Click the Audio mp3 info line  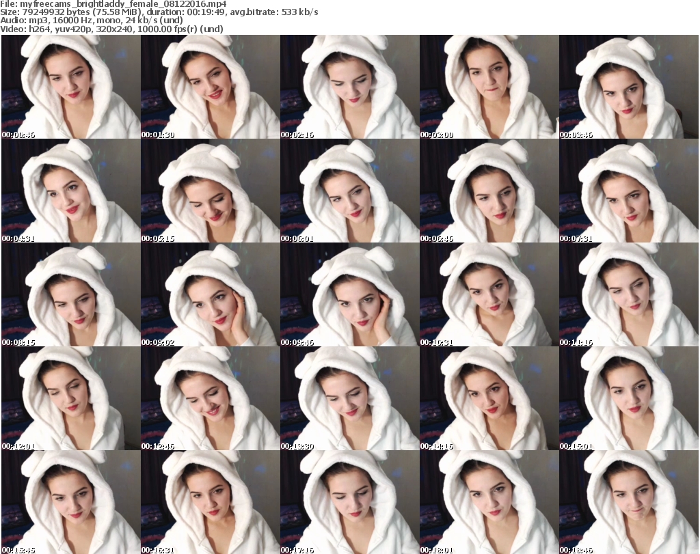coord(92,20)
